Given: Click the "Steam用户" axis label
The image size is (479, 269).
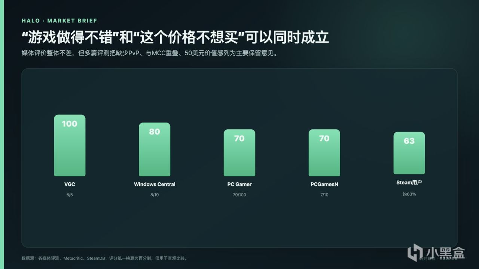Looking at the screenshot, I should click(409, 183).
